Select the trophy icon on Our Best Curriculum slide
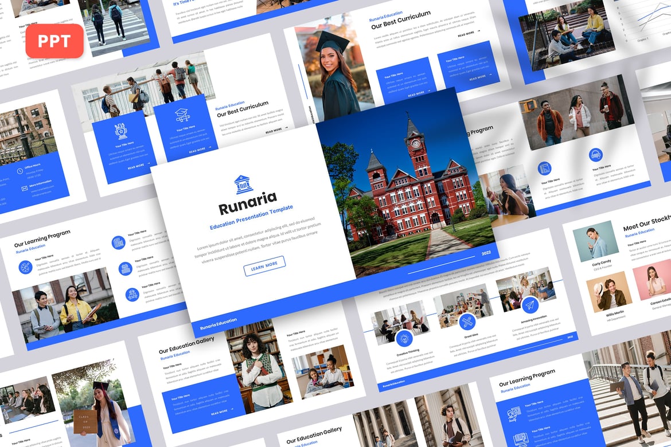Image resolution: width=671 pixels, height=447 pixels. tap(121, 131)
